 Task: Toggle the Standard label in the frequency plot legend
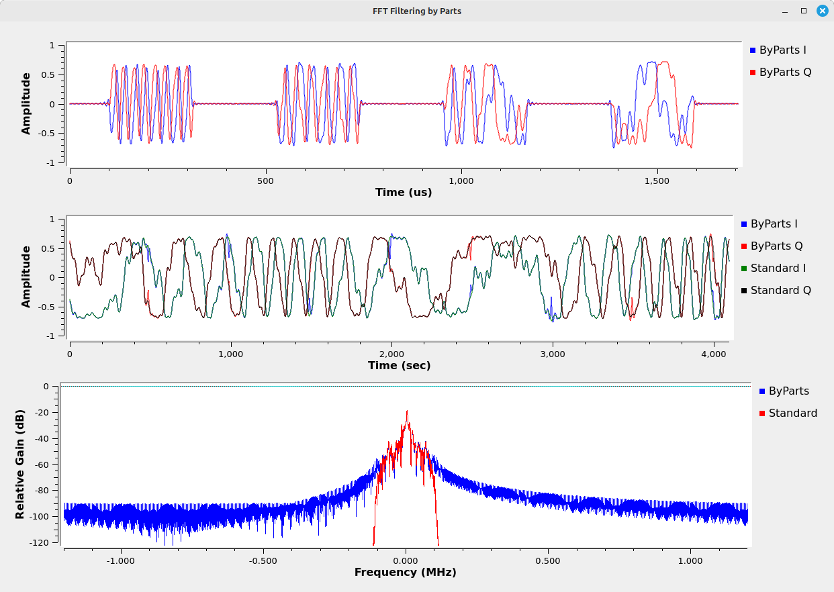pos(793,413)
